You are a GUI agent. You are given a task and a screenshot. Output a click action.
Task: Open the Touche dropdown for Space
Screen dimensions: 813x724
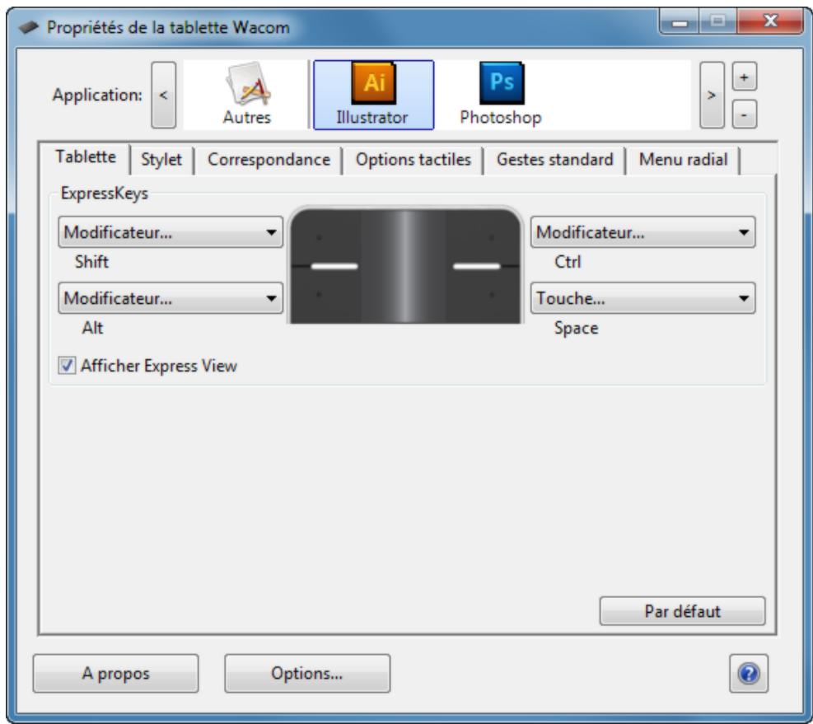[642, 298]
